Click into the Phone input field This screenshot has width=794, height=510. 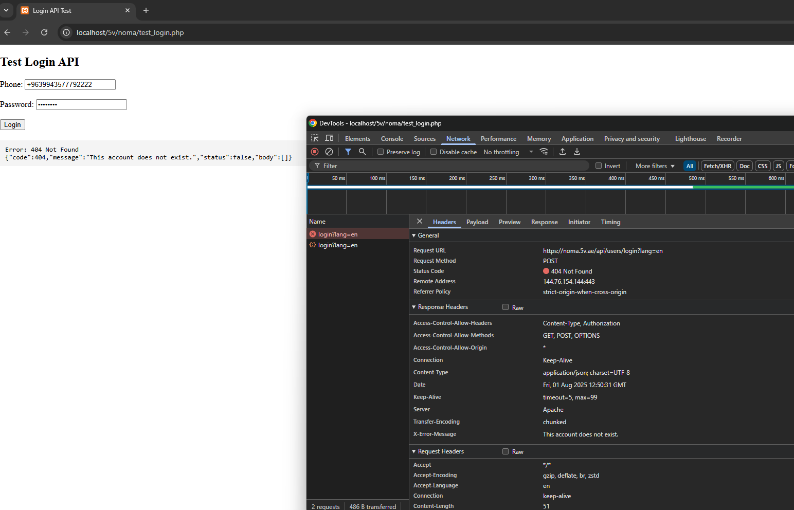[x=70, y=84]
